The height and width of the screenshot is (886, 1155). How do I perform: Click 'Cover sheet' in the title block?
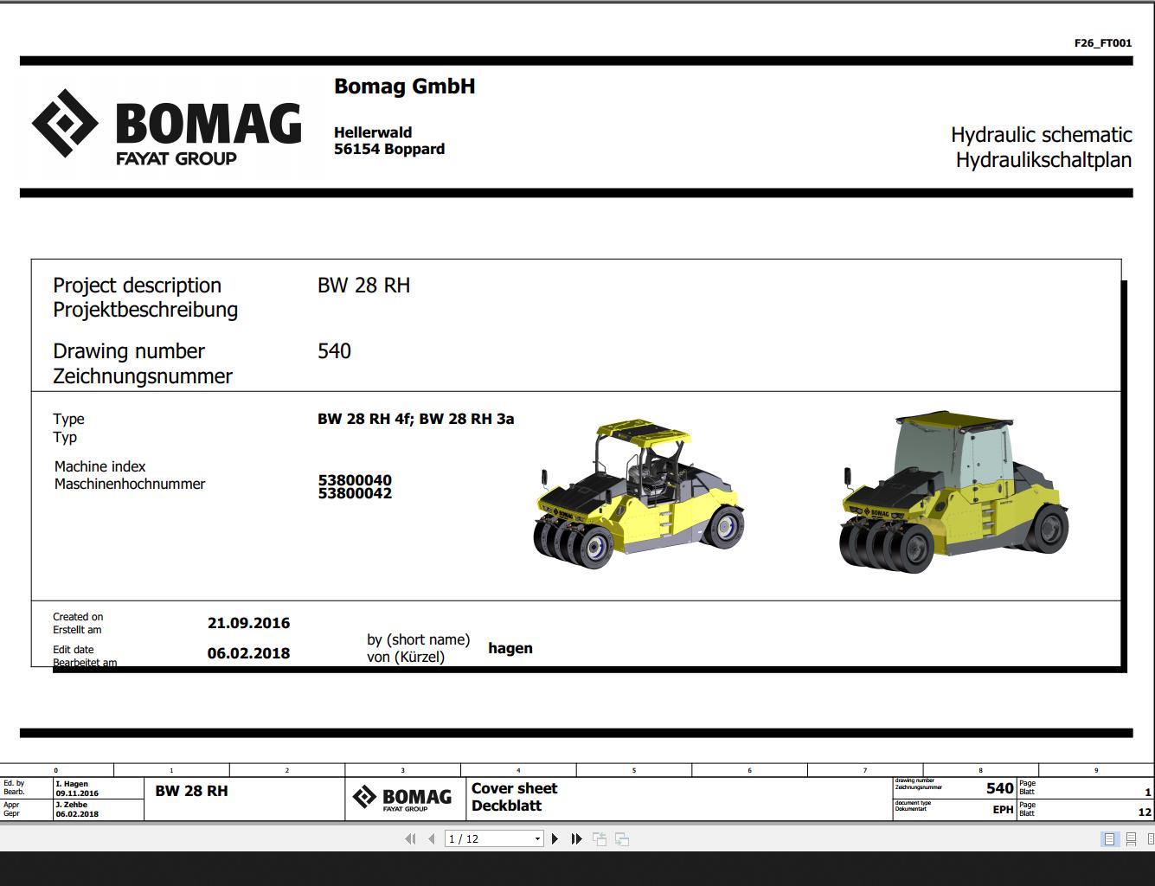click(515, 788)
